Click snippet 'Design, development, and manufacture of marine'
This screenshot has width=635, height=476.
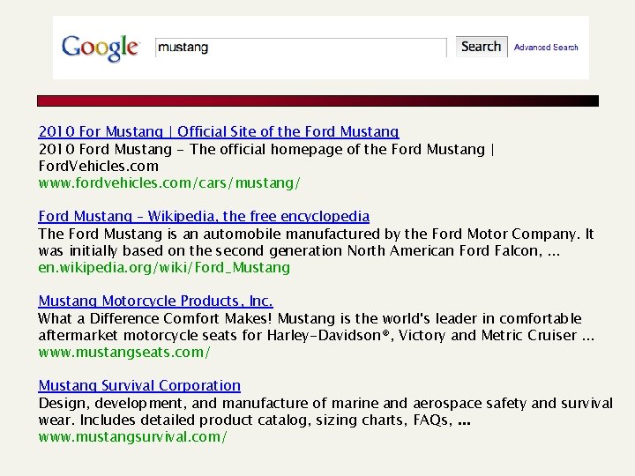coord(325,412)
